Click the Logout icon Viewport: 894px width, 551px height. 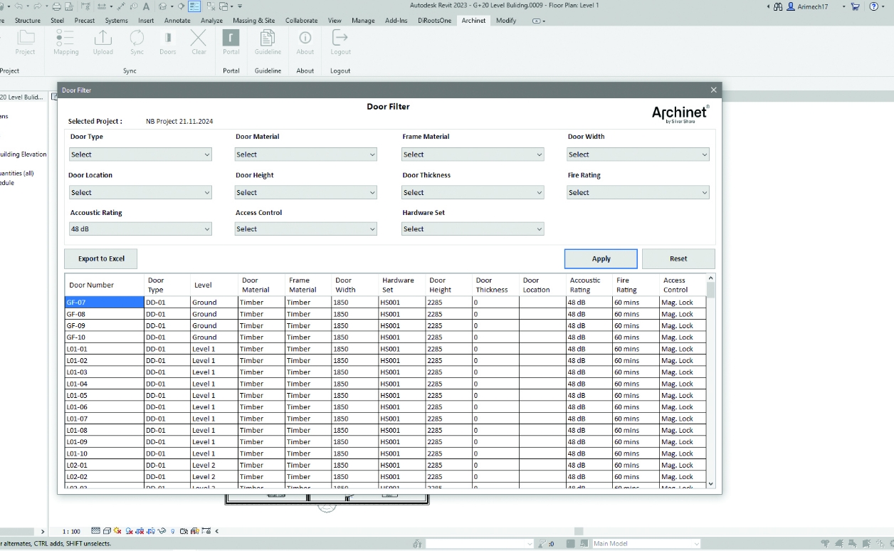(340, 39)
